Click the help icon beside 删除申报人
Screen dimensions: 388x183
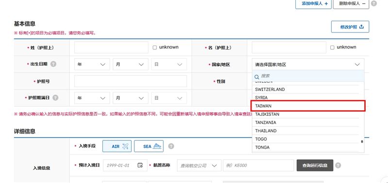(374, 3)
